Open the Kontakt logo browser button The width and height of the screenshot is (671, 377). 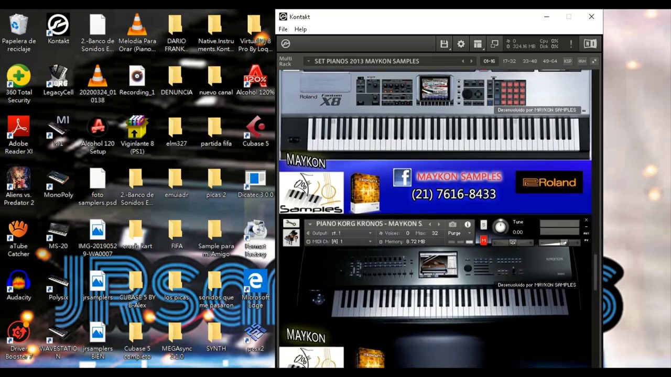pyautogui.click(x=286, y=44)
